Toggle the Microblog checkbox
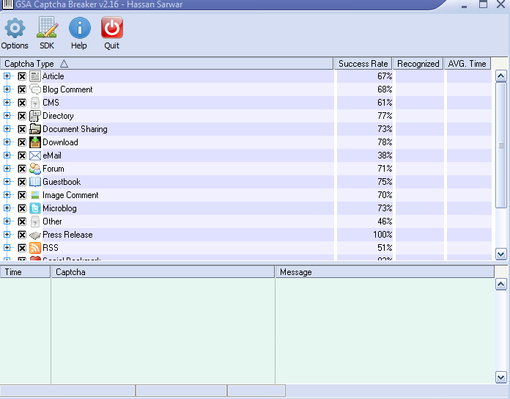510x399 pixels. tap(22, 208)
